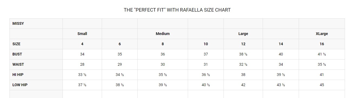Image resolution: width=352 pixels, height=98 pixels.
Task: Click the Large column header
Action: 243,34
